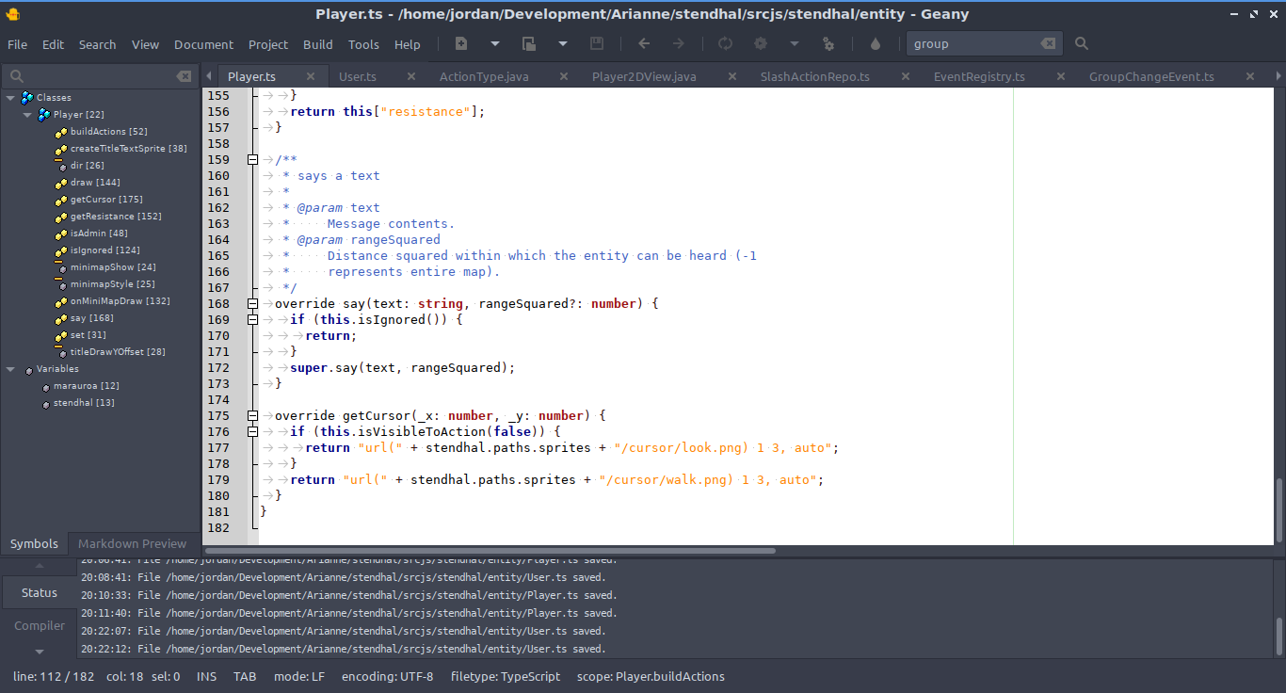Switch to the User.ts tab
The height and width of the screenshot is (693, 1286).
pos(357,76)
